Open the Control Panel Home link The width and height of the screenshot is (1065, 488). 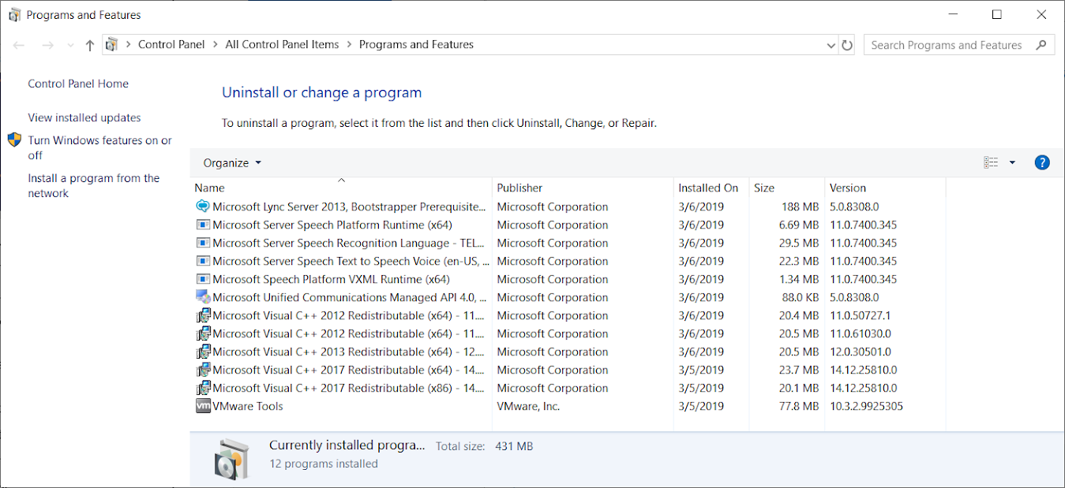pos(78,84)
